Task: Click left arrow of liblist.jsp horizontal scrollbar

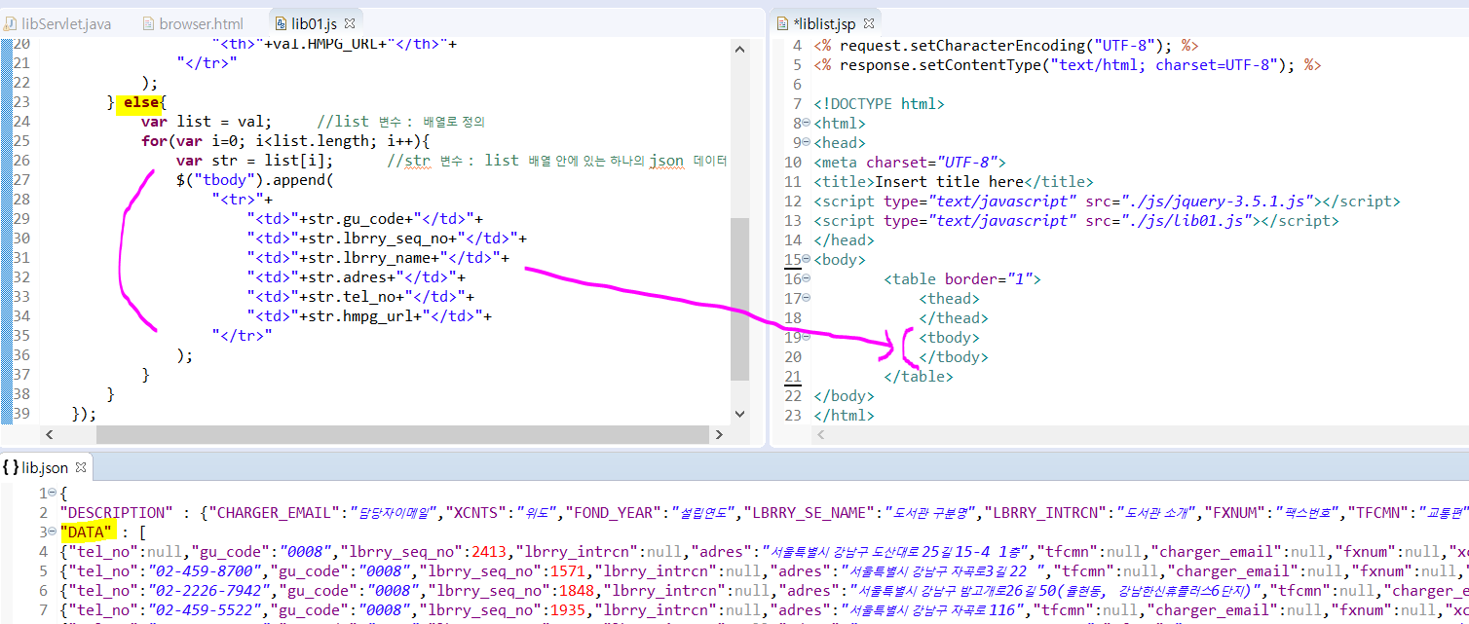Action: click(x=822, y=434)
